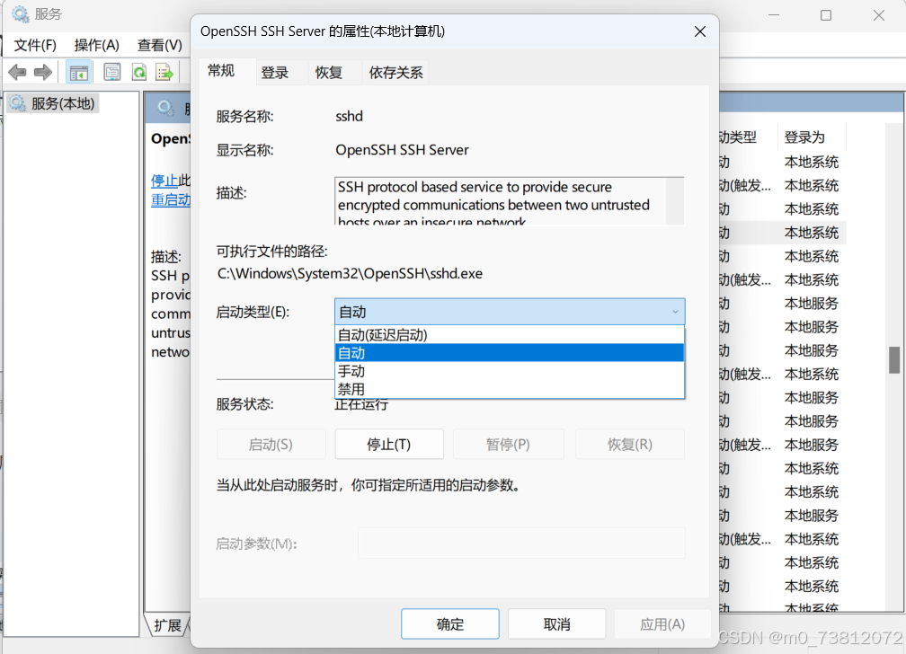Open the 文件(F) menu

click(x=35, y=45)
